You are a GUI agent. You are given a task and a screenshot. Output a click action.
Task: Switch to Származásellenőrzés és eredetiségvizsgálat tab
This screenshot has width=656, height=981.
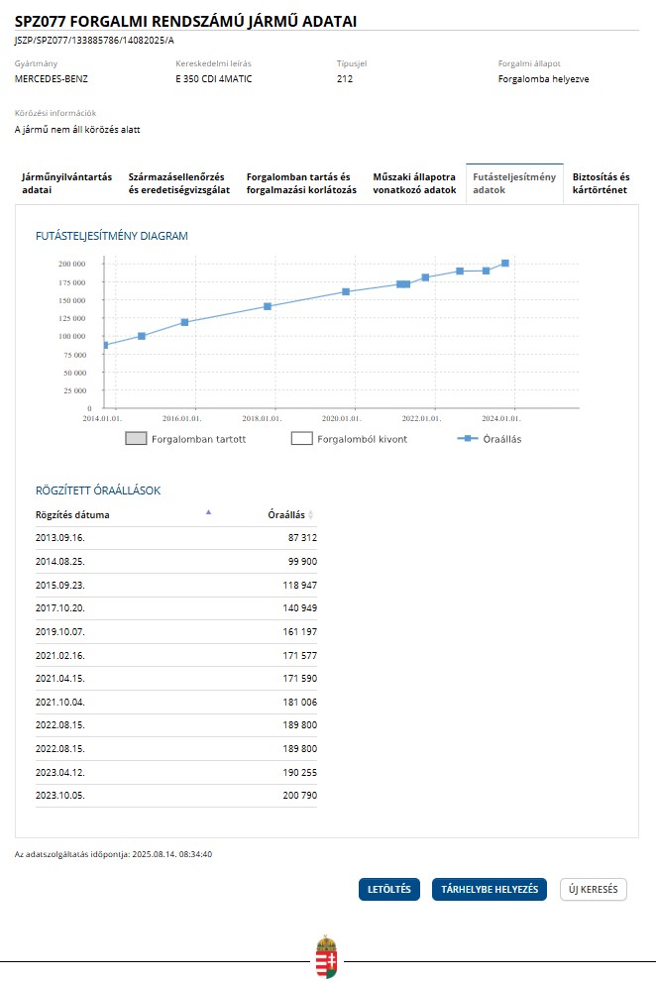178,183
